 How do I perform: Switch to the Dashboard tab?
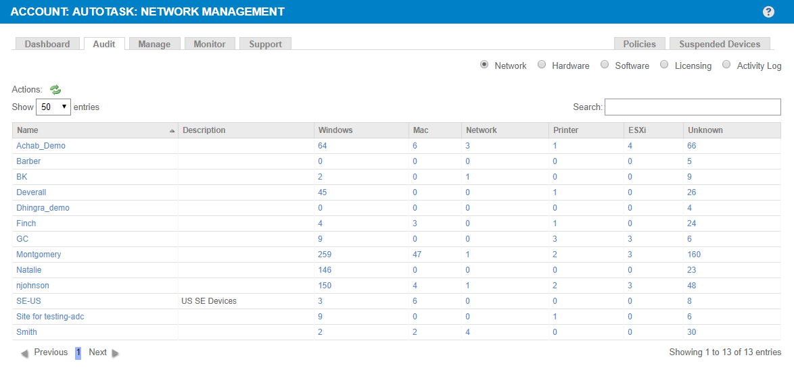coord(47,44)
